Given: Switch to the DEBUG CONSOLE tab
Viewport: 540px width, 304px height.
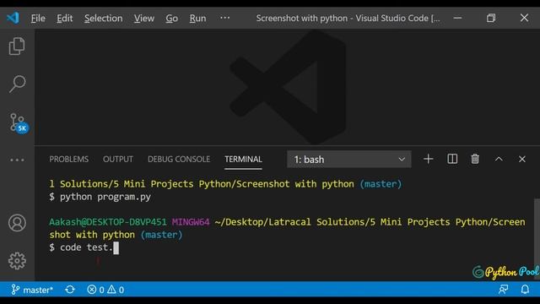Looking at the screenshot, I should coord(179,160).
